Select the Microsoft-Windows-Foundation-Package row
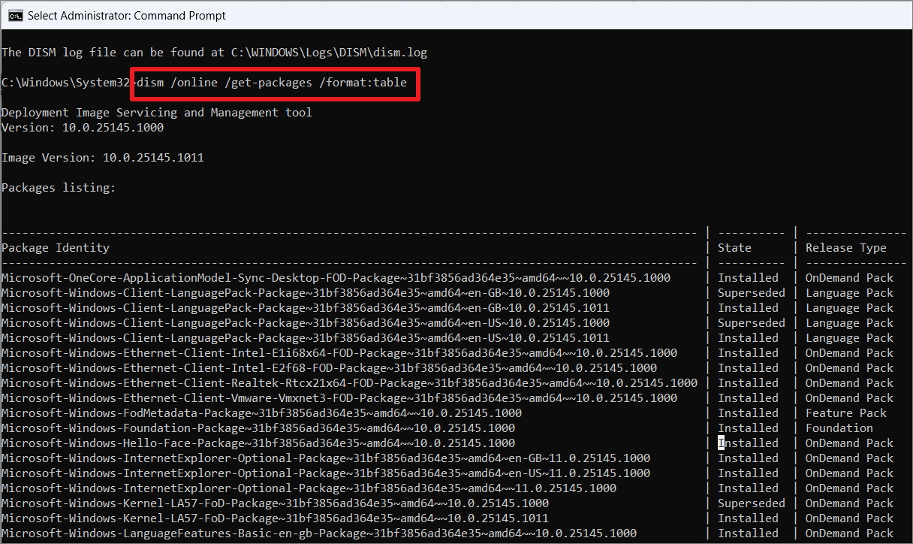 tap(263, 428)
